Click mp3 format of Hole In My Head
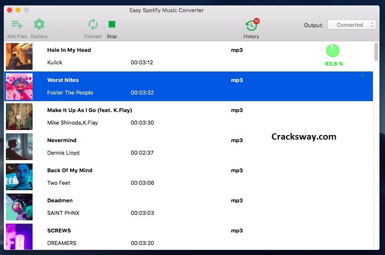Image resolution: width=385 pixels, height=255 pixels. click(x=237, y=50)
